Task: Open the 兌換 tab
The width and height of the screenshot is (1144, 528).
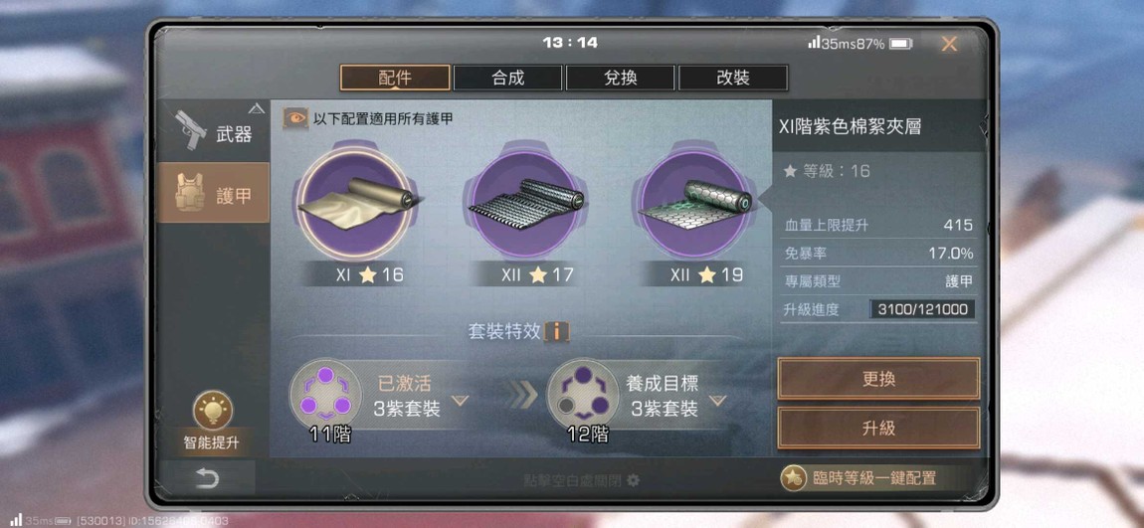Action: pyautogui.click(x=620, y=78)
